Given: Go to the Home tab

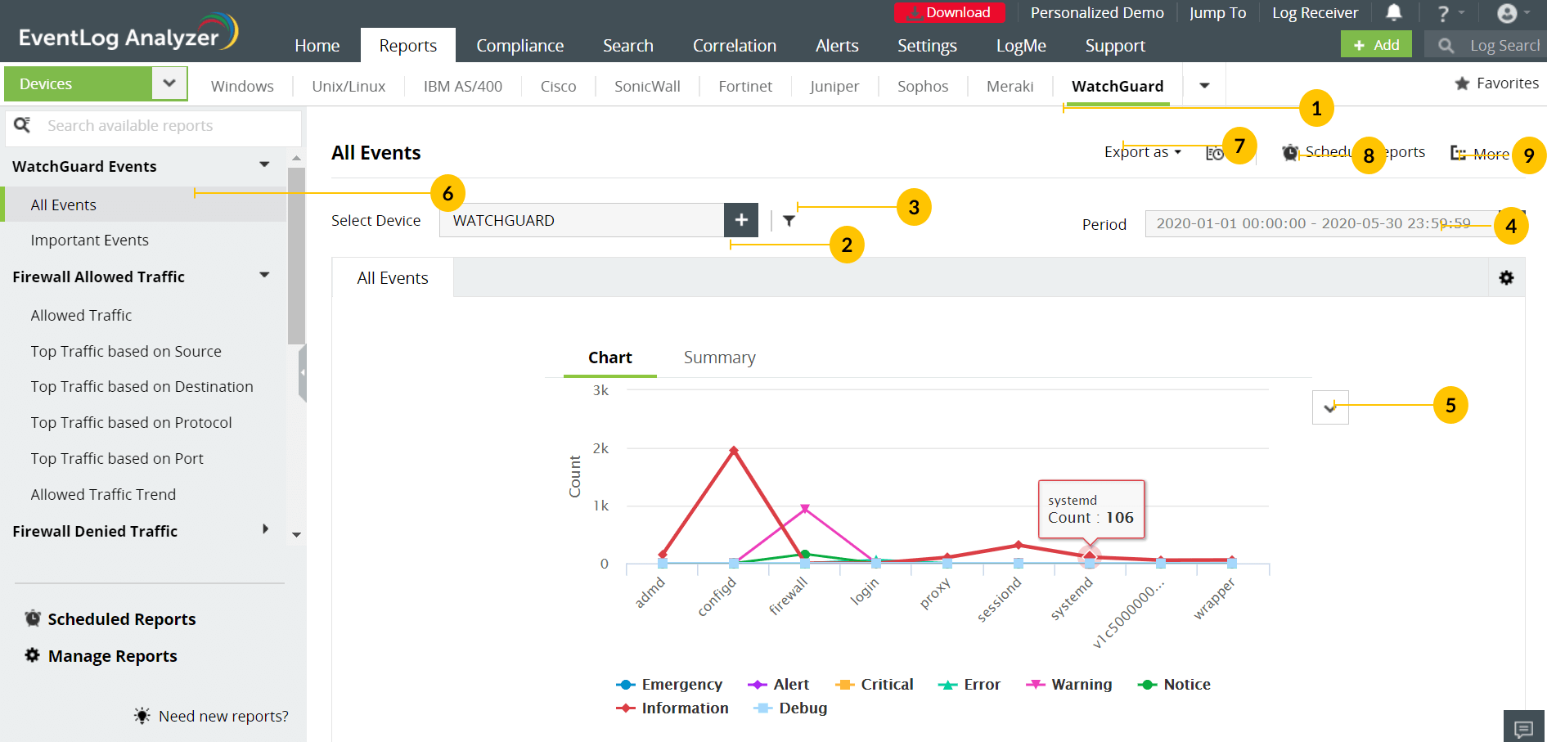Looking at the screenshot, I should (x=317, y=46).
